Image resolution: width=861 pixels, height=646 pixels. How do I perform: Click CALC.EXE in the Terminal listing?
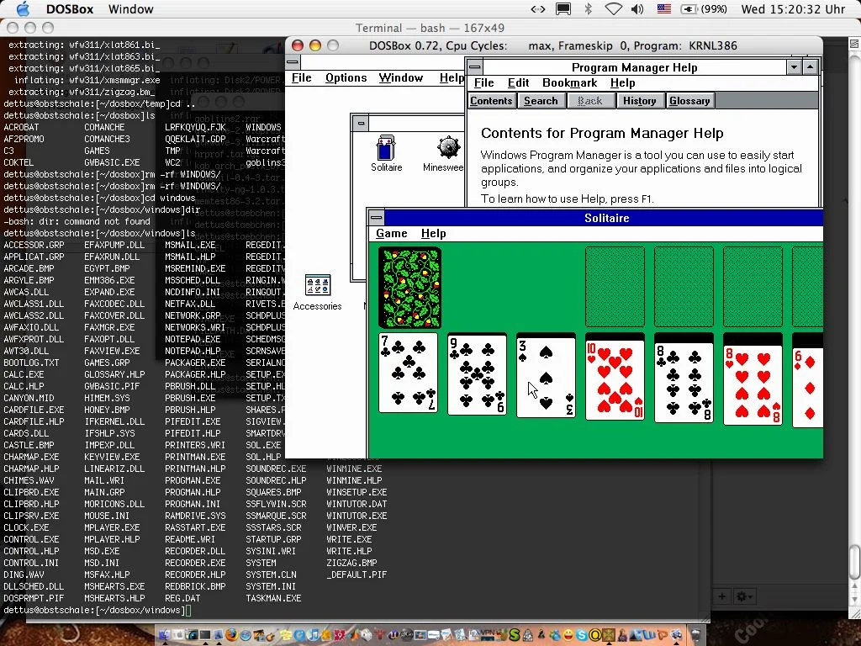(24, 374)
